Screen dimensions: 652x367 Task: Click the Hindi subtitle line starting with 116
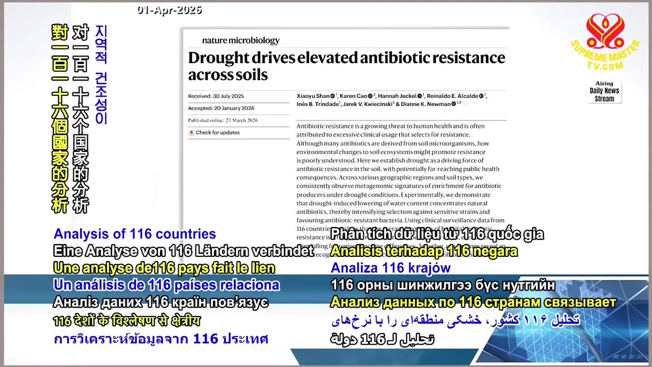[127, 321]
